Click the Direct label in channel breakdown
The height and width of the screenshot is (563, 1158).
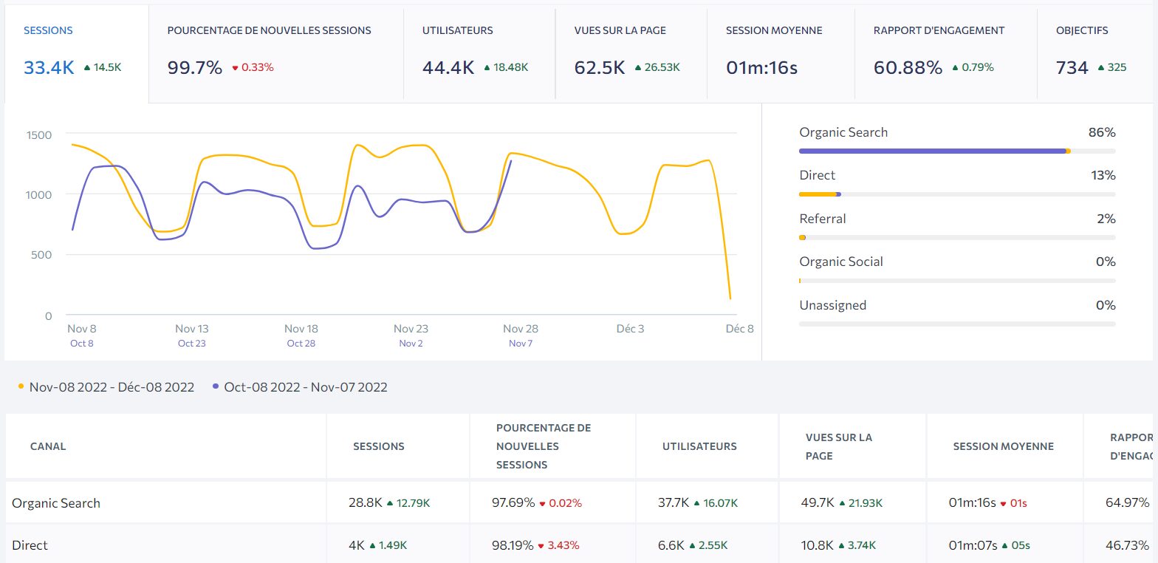pos(818,175)
